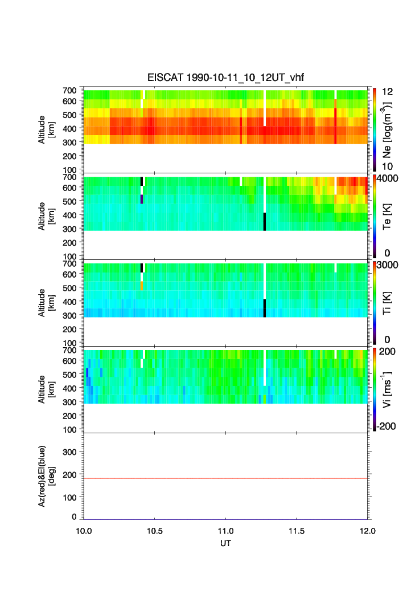
Task: Click the 11.0 tick on the UT axis
Action: (x=225, y=531)
